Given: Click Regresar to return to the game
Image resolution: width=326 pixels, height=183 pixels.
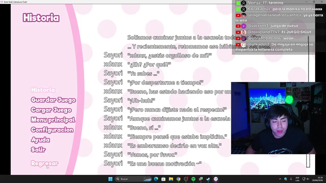Looking at the screenshot, I should tap(44, 163).
